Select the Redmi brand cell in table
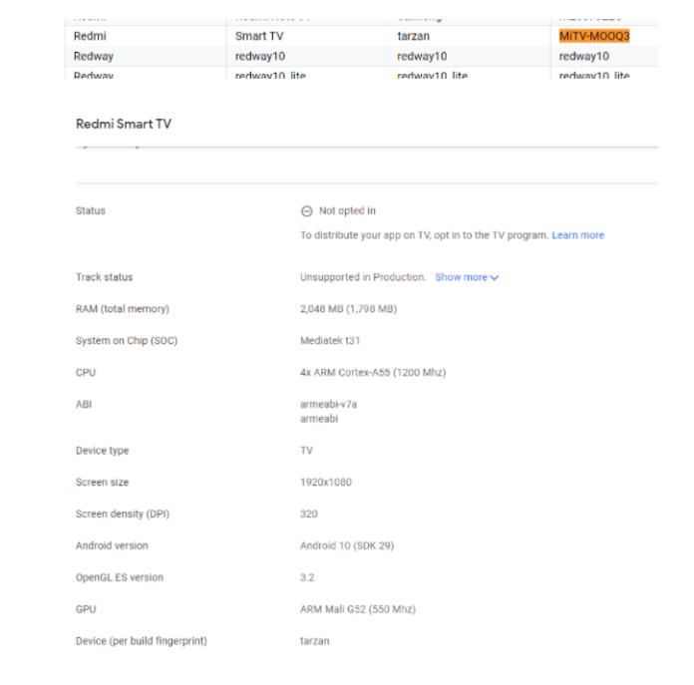 pos(90,36)
